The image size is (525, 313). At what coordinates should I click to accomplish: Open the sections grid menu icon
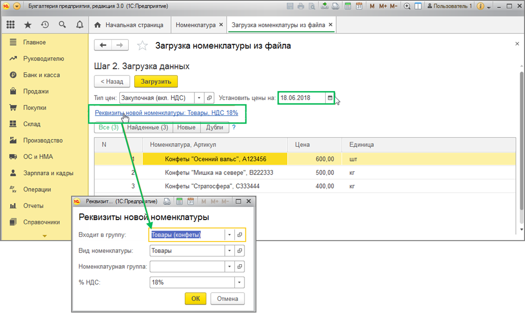click(x=11, y=24)
